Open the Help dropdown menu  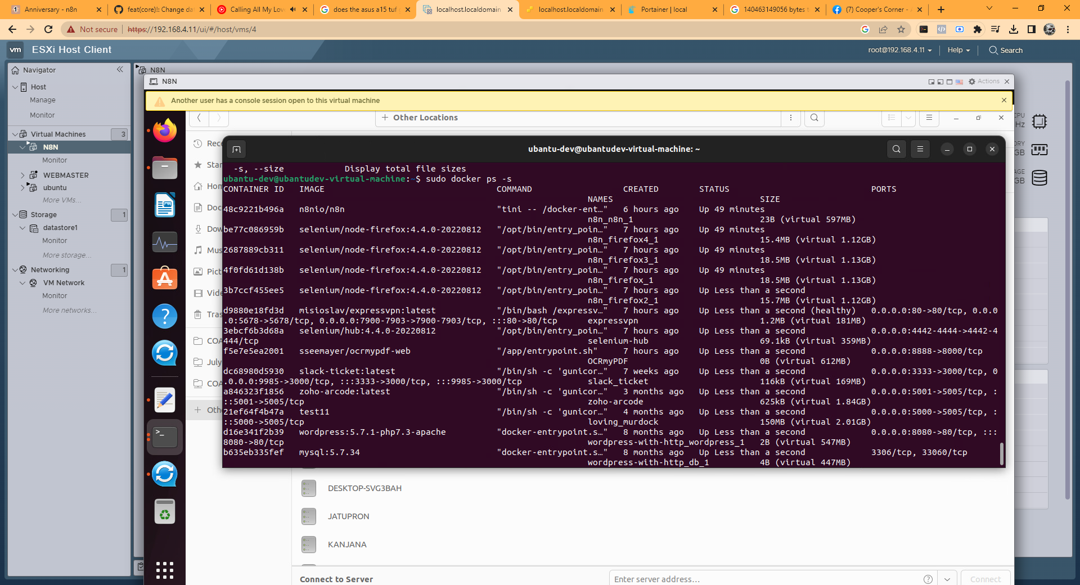(x=958, y=50)
